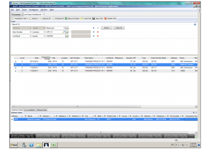
Task: Open the Backward direction dropdown
Action: 64,28
